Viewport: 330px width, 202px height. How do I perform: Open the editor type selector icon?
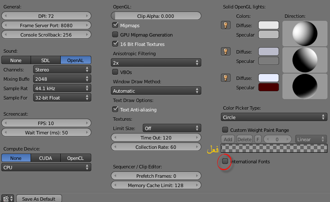8,199
